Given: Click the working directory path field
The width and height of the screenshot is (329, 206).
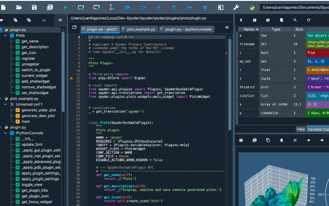Looking at the screenshot, I should pos(294,8).
